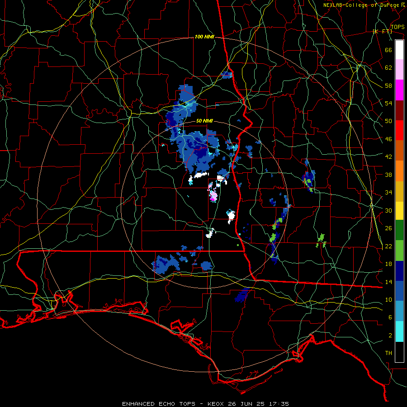Click the navy 18 kft legend swatch
The width and height of the screenshot is (407, 407).
[x=399, y=271]
